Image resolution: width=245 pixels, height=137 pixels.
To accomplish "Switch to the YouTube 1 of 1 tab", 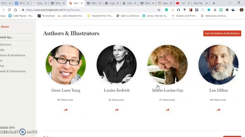I will tap(183, 3).
